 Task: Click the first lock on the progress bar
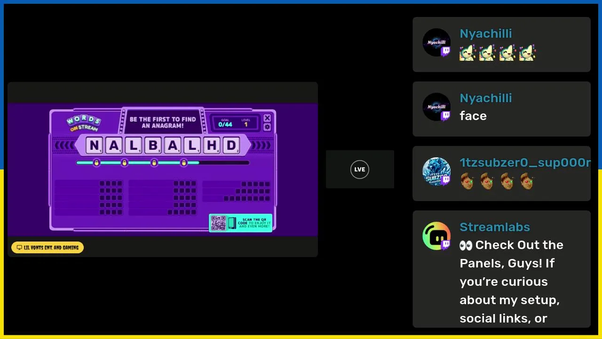tap(96, 163)
